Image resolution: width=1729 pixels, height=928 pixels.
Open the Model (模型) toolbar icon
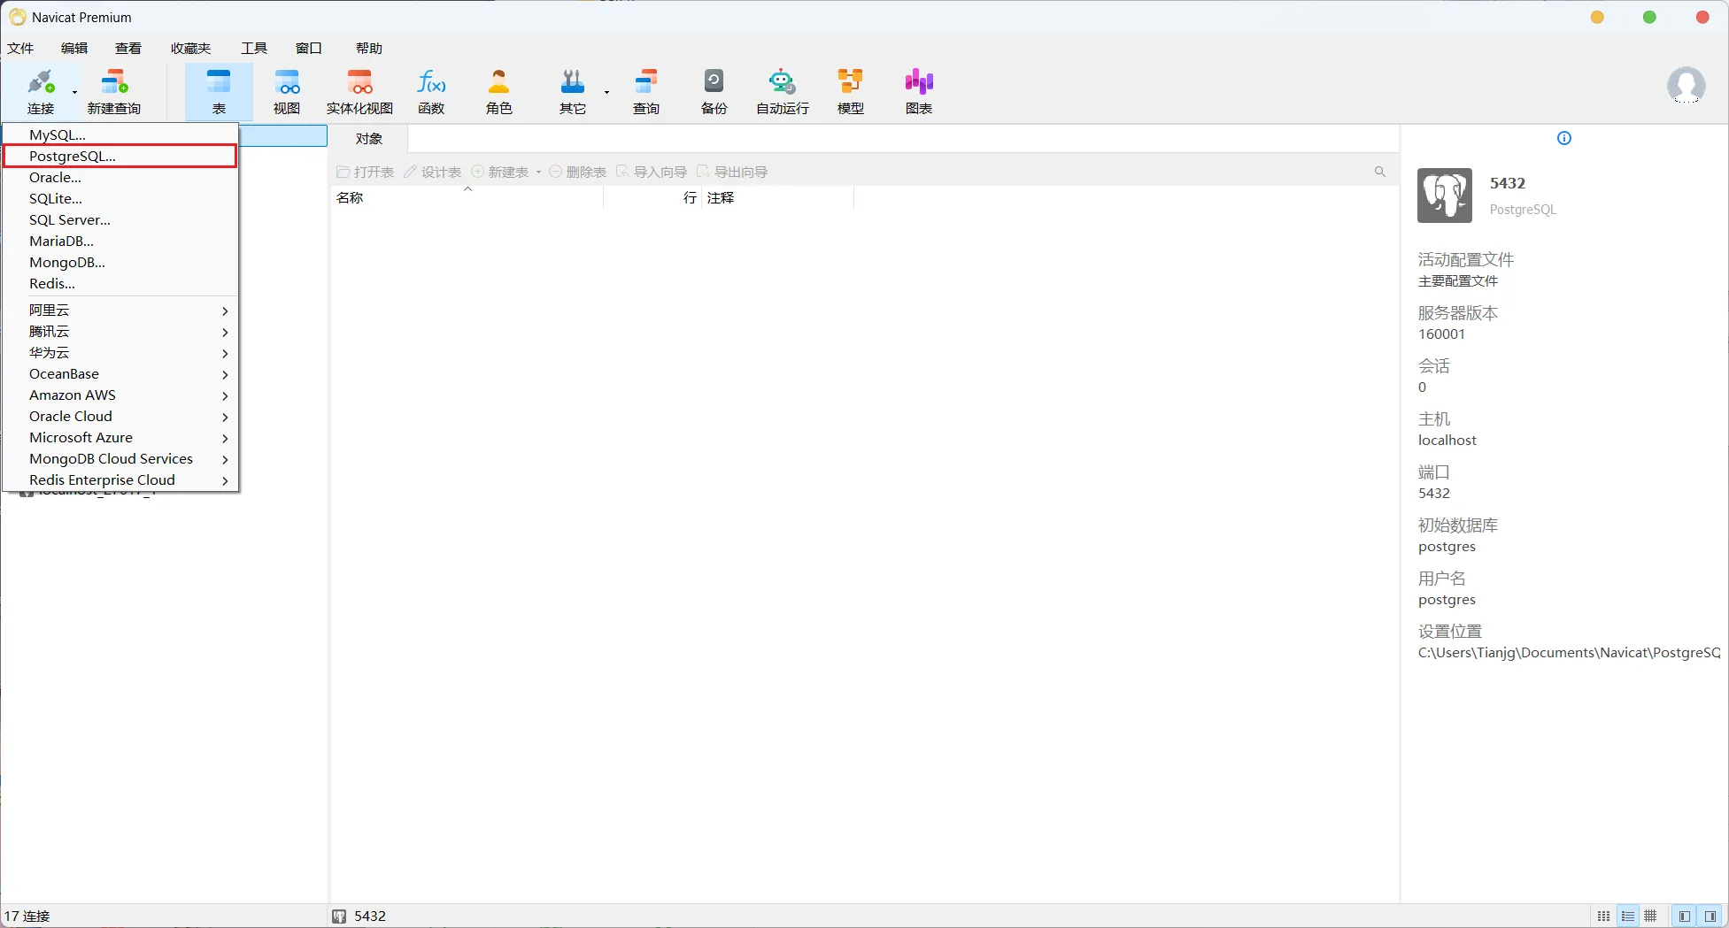(x=850, y=92)
